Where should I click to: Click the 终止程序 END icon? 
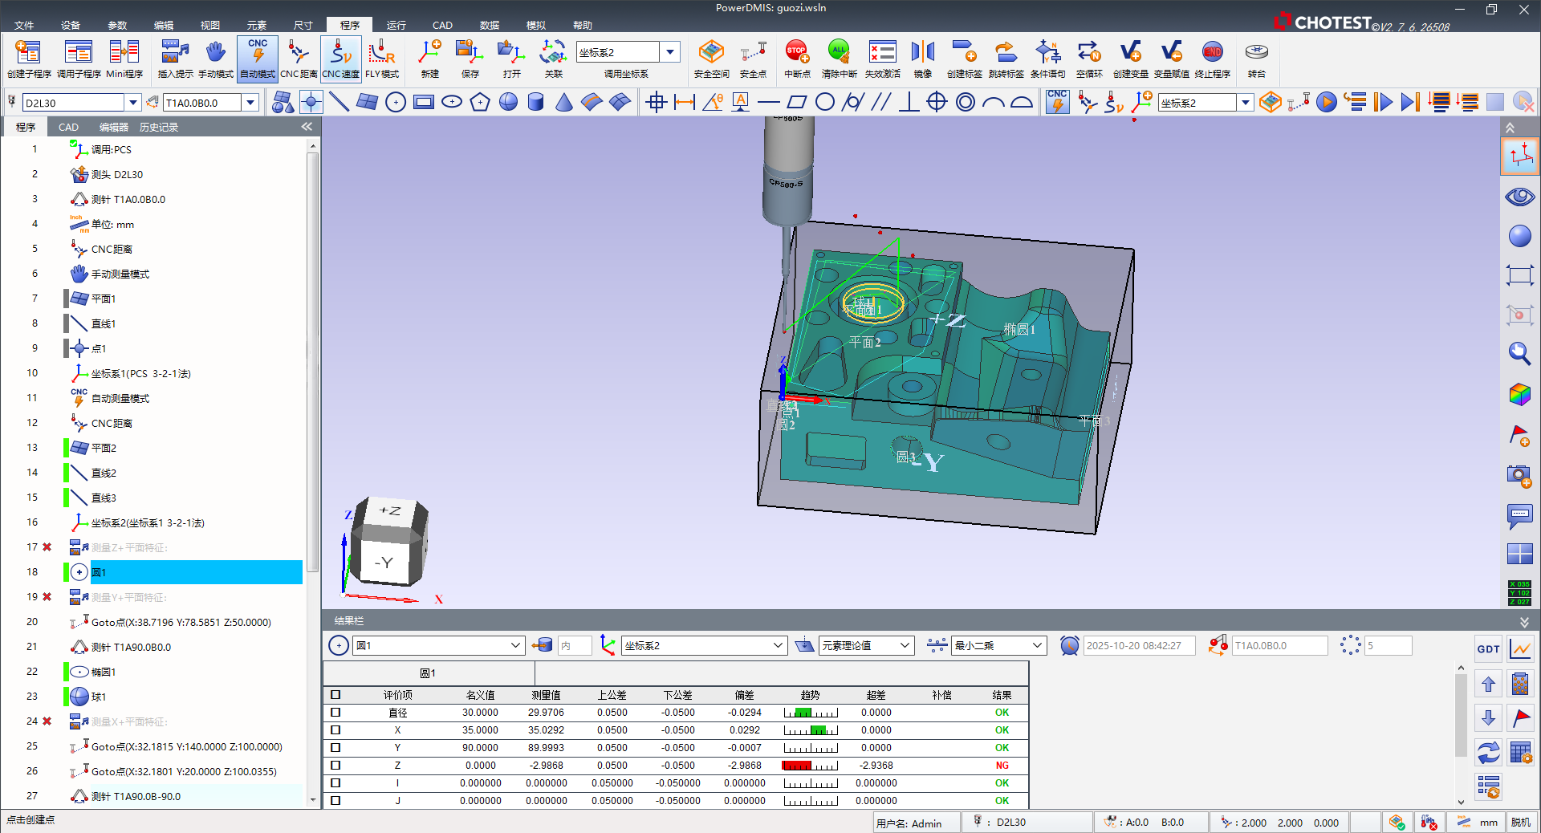(1212, 59)
